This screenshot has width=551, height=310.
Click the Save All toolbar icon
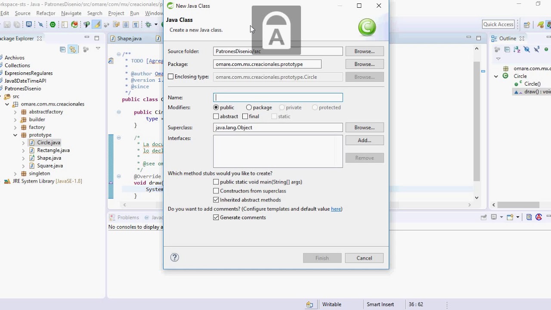[x=17, y=25]
